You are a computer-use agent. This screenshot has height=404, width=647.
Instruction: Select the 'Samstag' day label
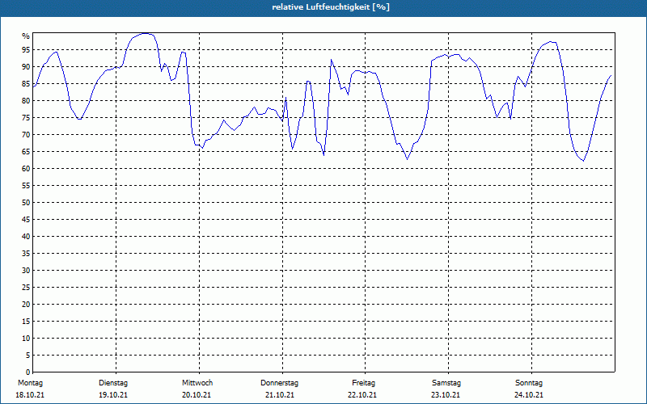(446, 383)
